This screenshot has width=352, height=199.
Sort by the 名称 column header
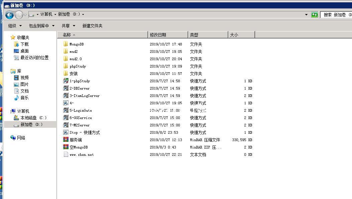coord(67,35)
